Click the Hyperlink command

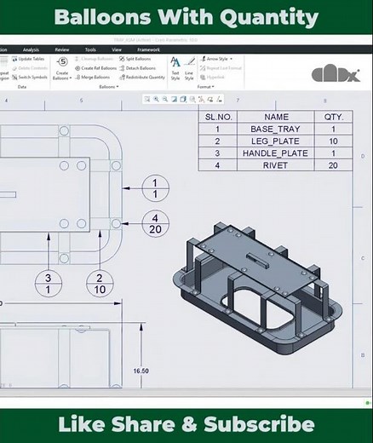click(212, 78)
